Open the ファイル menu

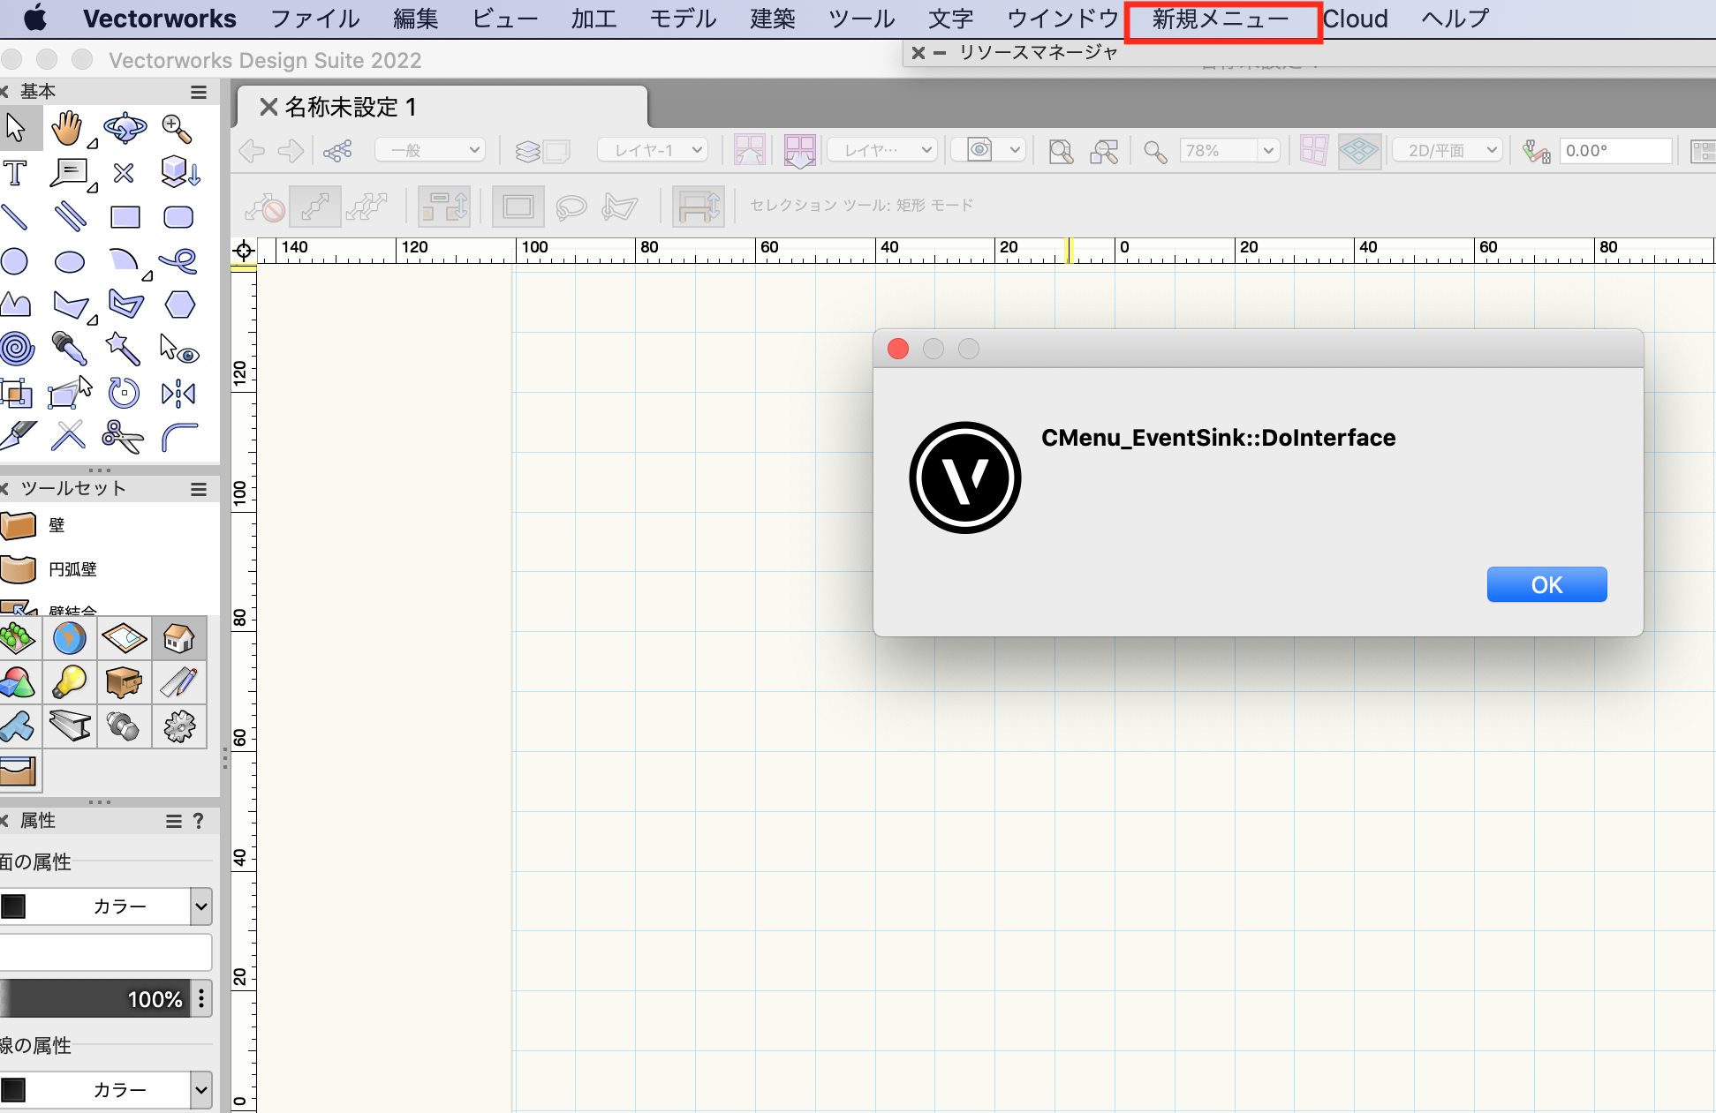pos(315,19)
